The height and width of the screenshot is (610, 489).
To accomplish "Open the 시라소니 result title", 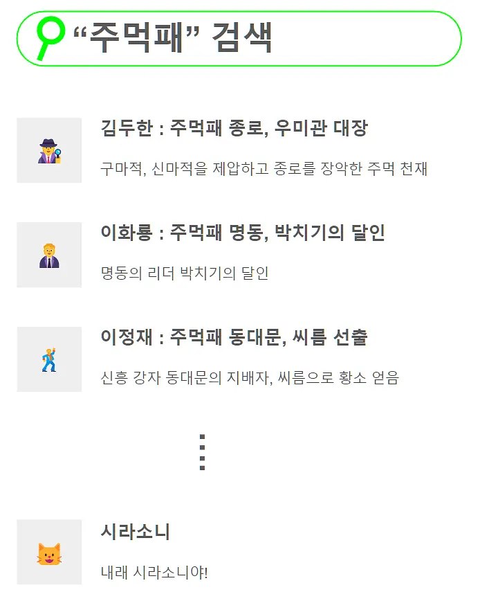I will click(136, 532).
